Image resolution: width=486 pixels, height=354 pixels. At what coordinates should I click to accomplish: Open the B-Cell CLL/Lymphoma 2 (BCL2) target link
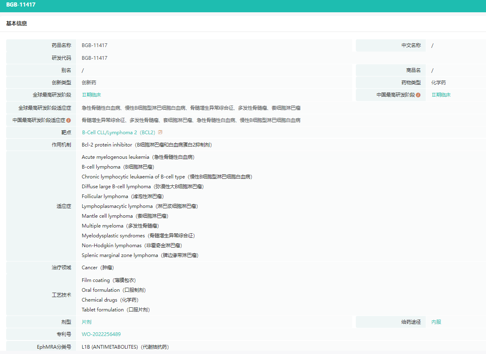(118, 133)
